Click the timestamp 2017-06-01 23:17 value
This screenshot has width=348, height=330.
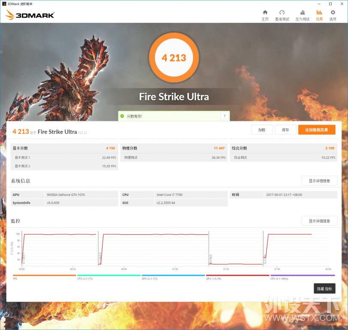284,195
